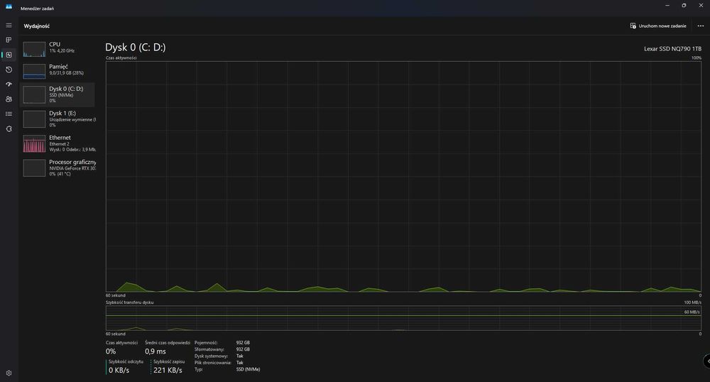
Task: Minimize the Task Manager window
Action: (x=667, y=6)
